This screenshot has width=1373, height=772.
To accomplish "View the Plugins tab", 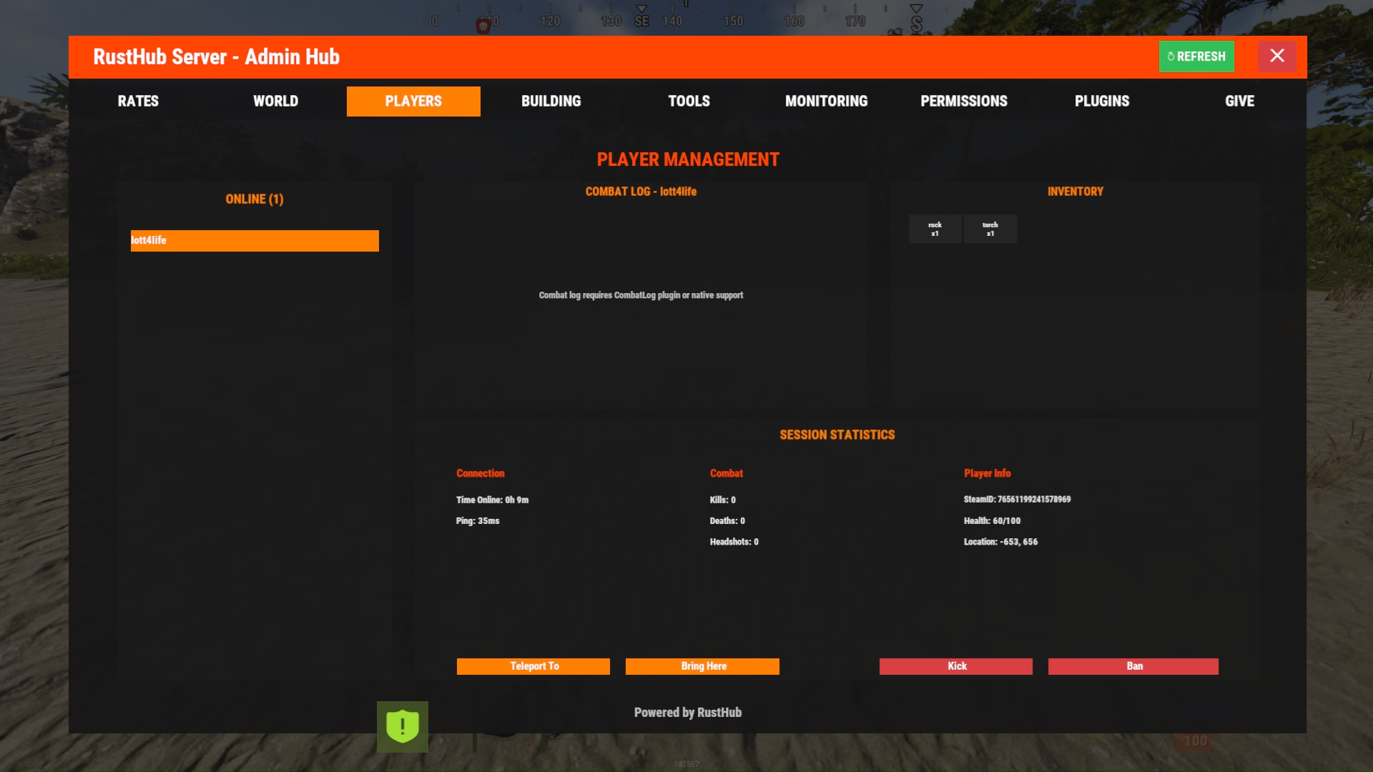I will click(1101, 102).
